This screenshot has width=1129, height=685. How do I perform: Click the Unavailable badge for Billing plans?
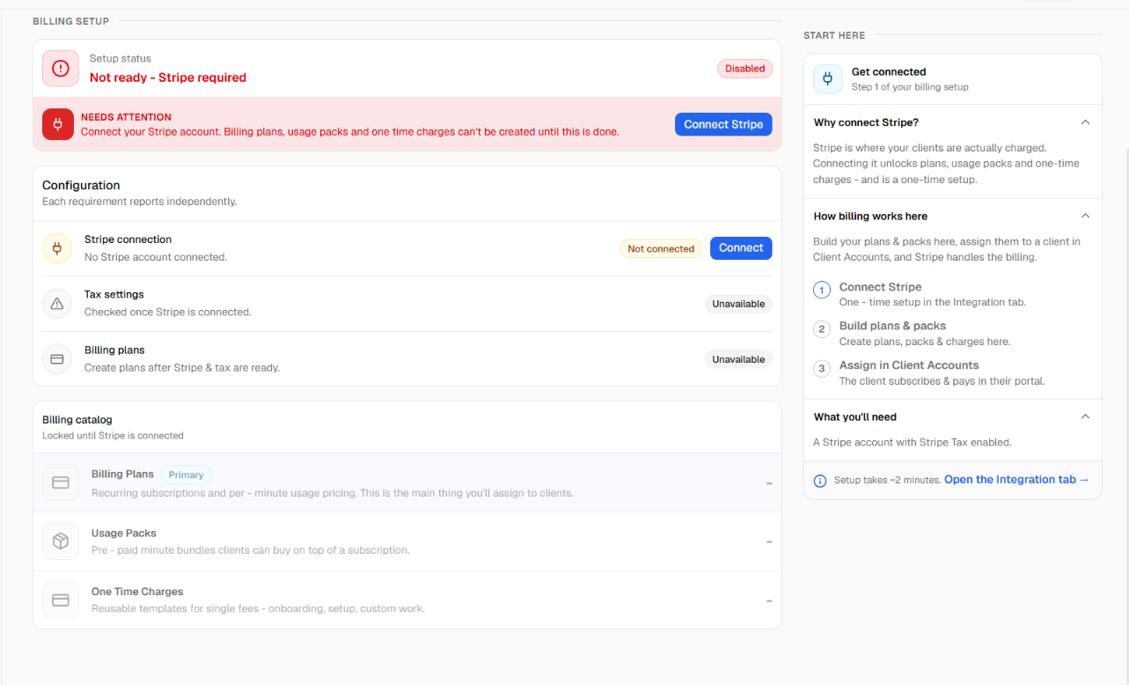click(738, 359)
